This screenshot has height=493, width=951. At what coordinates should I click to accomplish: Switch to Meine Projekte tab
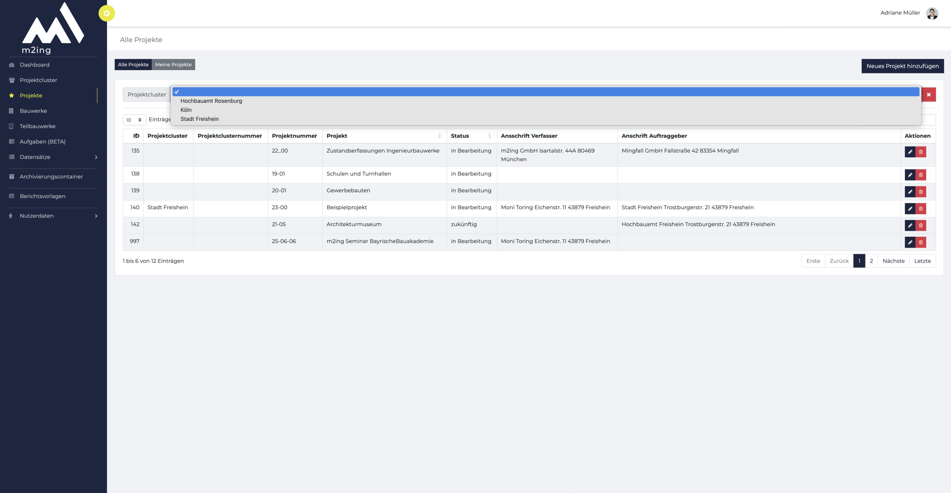[173, 65]
